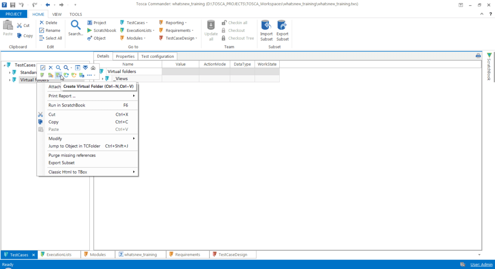The height and width of the screenshot is (269, 495).
Task: Navigate back using the blue left arrow
Action: 48,5
